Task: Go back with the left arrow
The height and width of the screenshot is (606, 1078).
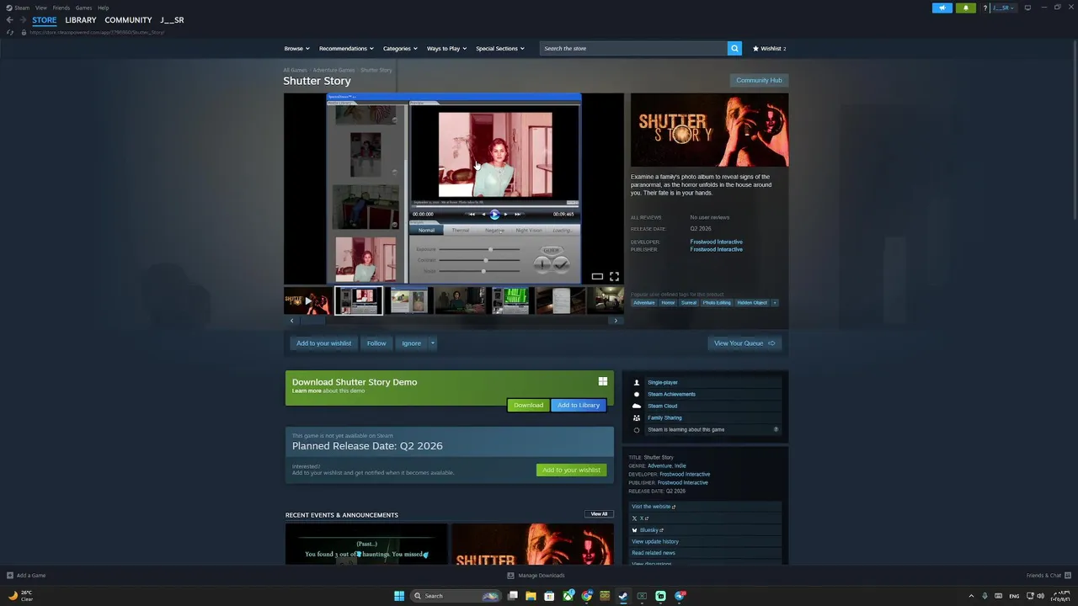Action: pyautogui.click(x=10, y=20)
